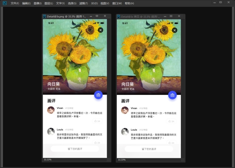Image resolution: width=235 pixels, height=168 pixels.
Task: Click the 33.33% zoom field of Detail@3x 拷贝 window
Action: tap(122, 160)
